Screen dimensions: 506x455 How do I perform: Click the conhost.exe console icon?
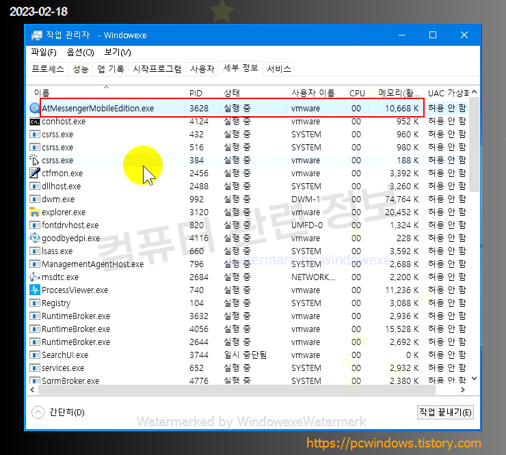pyautogui.click(x=34, y=122)
